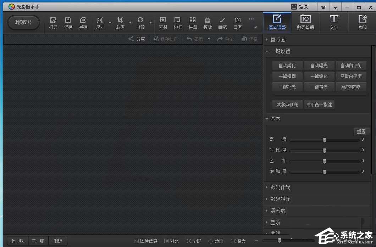Screen dimensions: 376x247
Task: Click the 重置 reset button
Action: (x=361, y=131)
